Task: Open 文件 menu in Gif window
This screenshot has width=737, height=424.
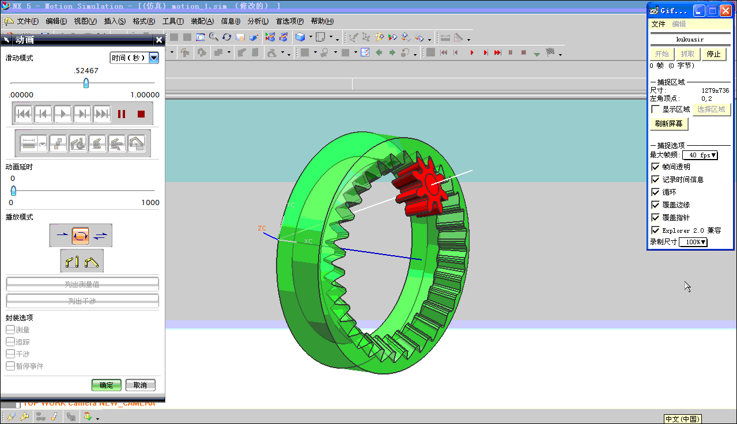Action: coord(658,24)
